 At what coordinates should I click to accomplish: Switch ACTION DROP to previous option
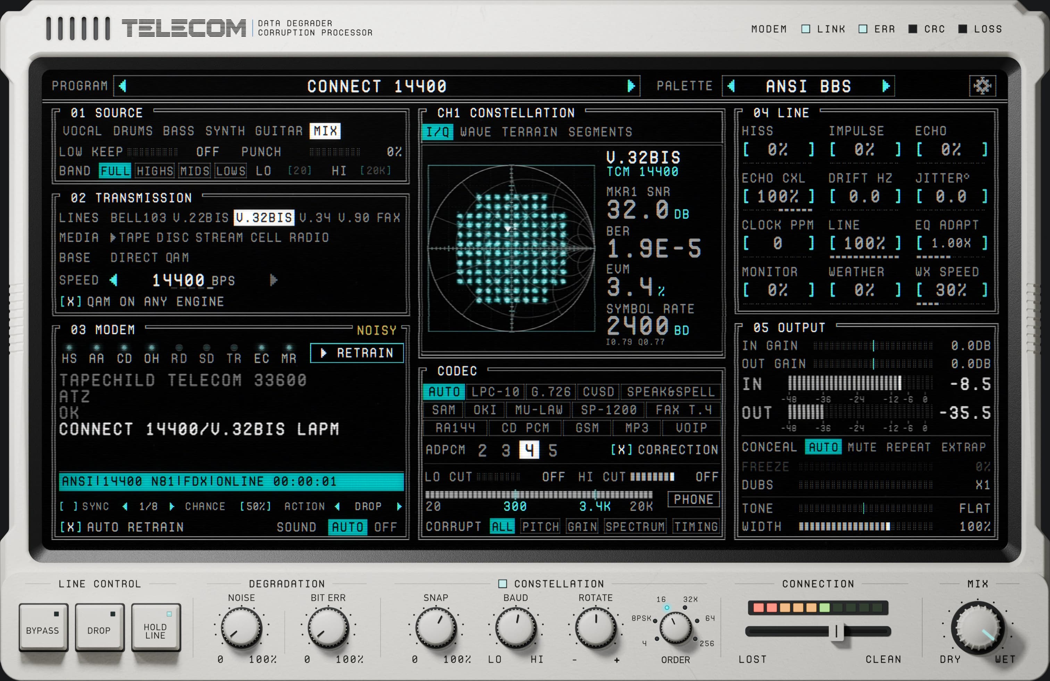pyautogui.click(x=337, y=506)
